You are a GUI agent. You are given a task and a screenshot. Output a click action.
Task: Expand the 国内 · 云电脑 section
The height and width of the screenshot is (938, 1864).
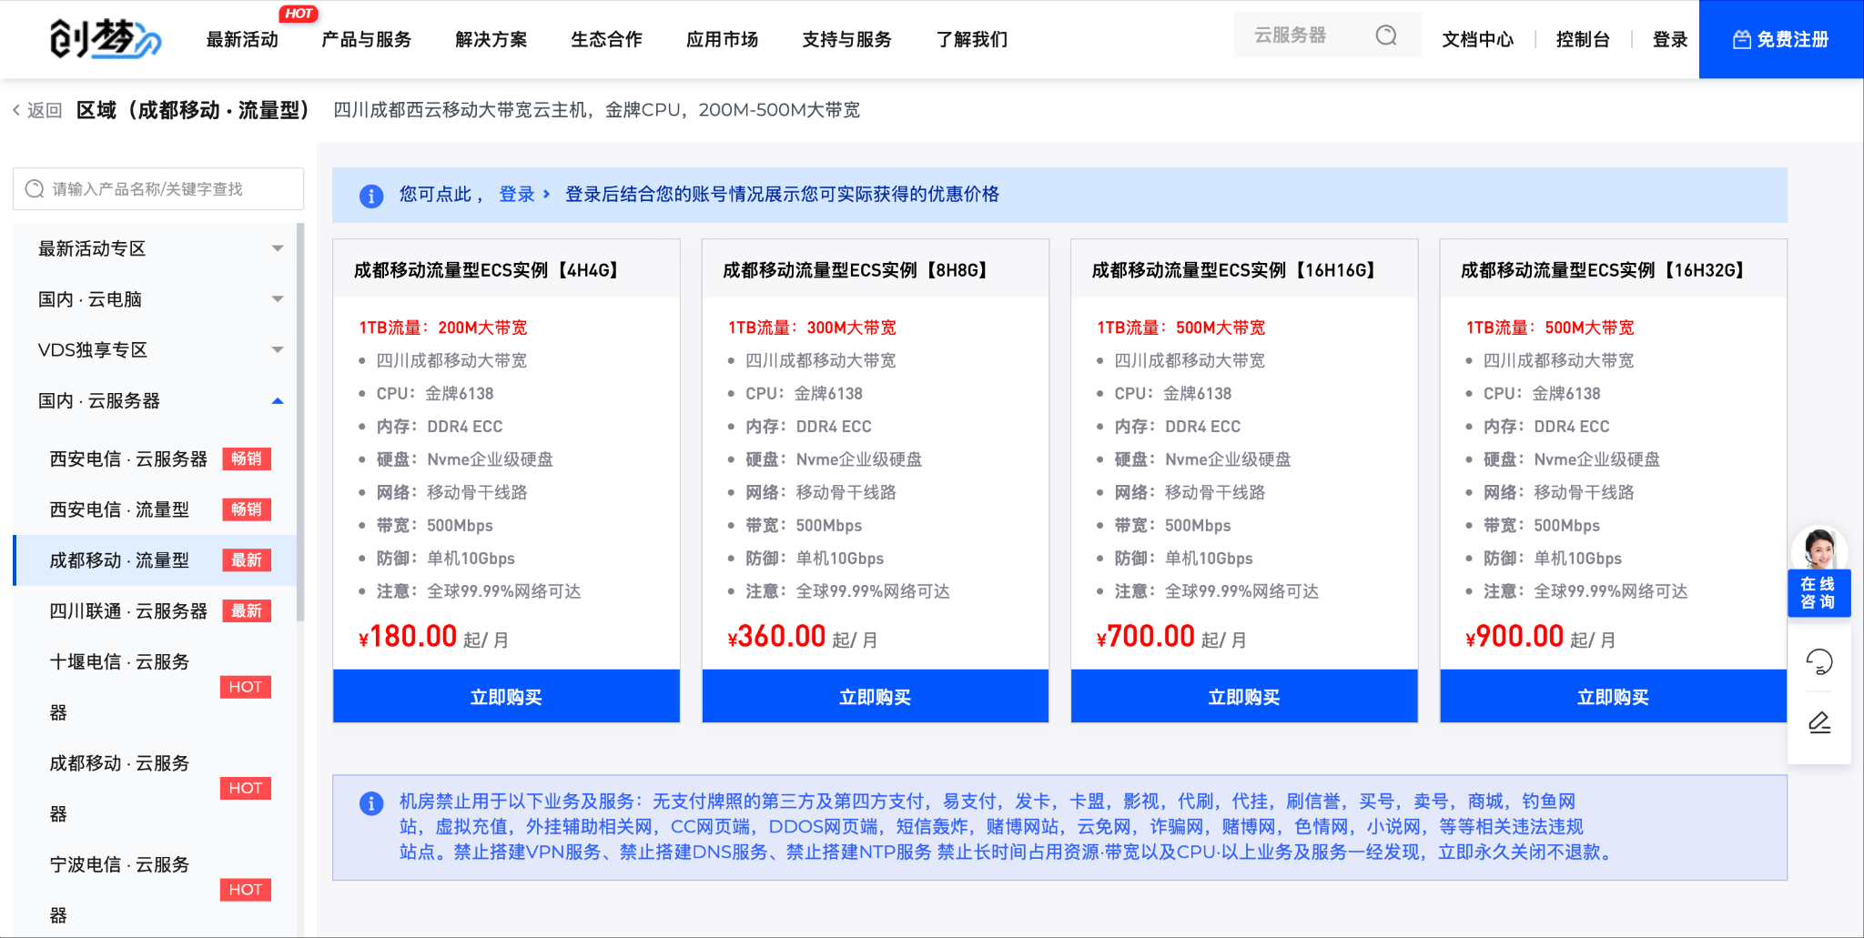(x=278, y=299)
